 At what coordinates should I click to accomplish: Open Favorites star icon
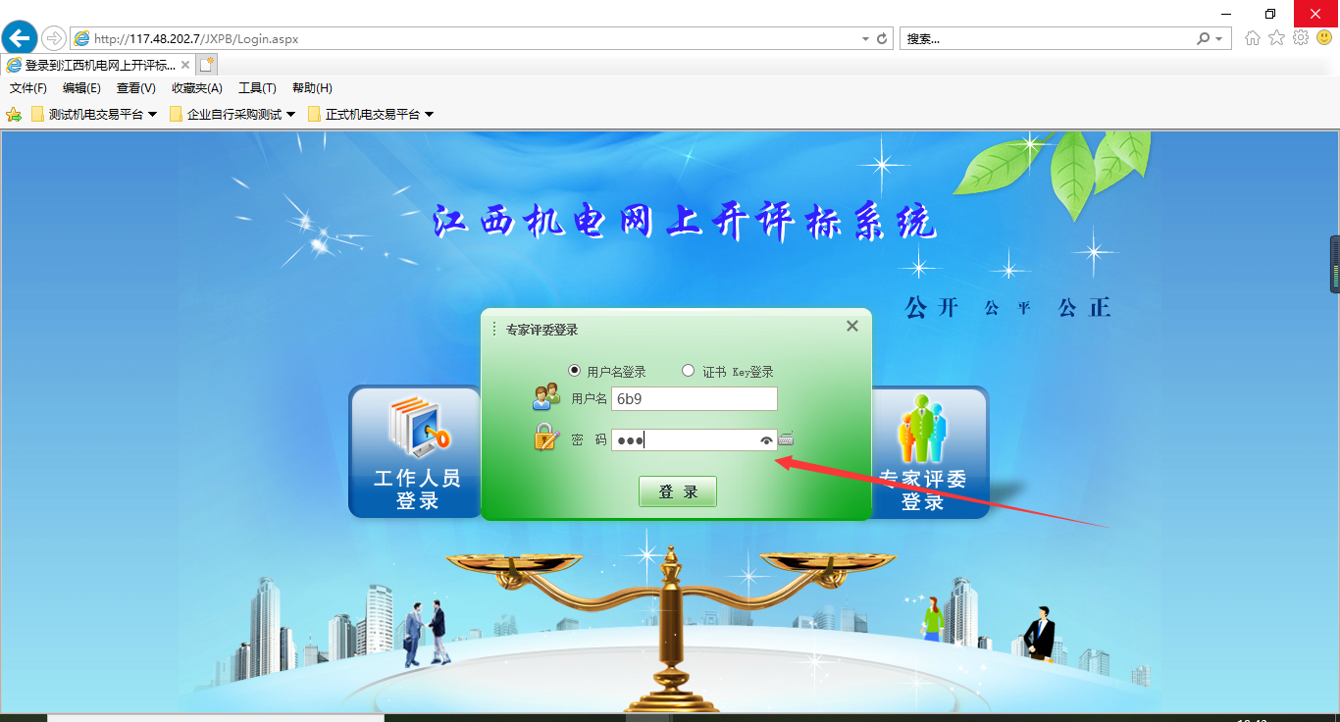coord(1276,38)
